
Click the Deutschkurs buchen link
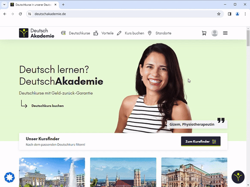click(47, 106)
